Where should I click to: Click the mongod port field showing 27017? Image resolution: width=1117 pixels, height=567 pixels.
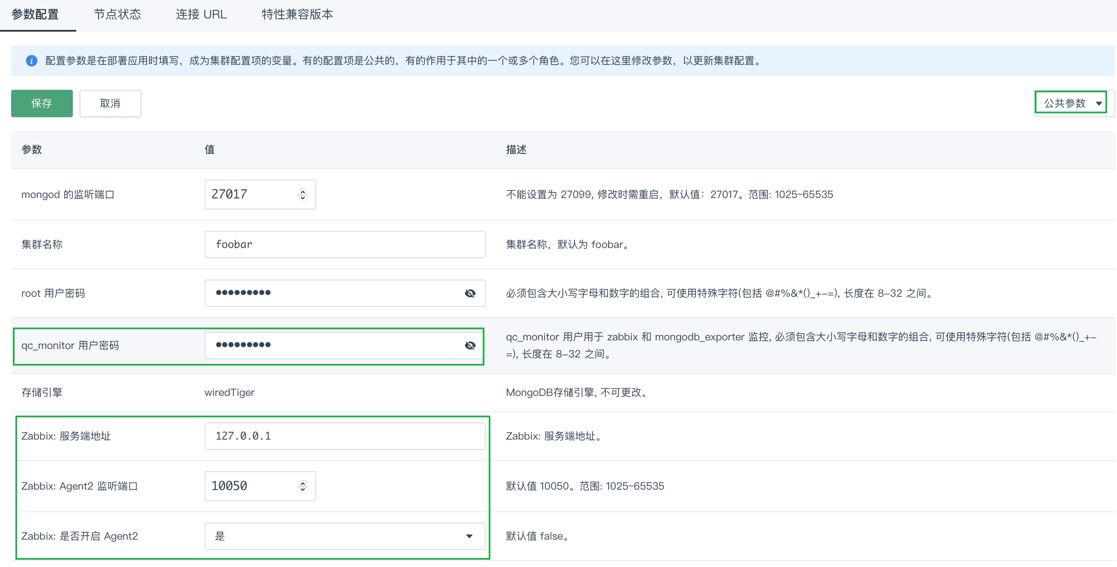click(260, 195)
